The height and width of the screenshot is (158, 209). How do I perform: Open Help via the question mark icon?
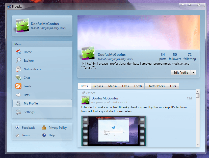click(x=44, y=135)
